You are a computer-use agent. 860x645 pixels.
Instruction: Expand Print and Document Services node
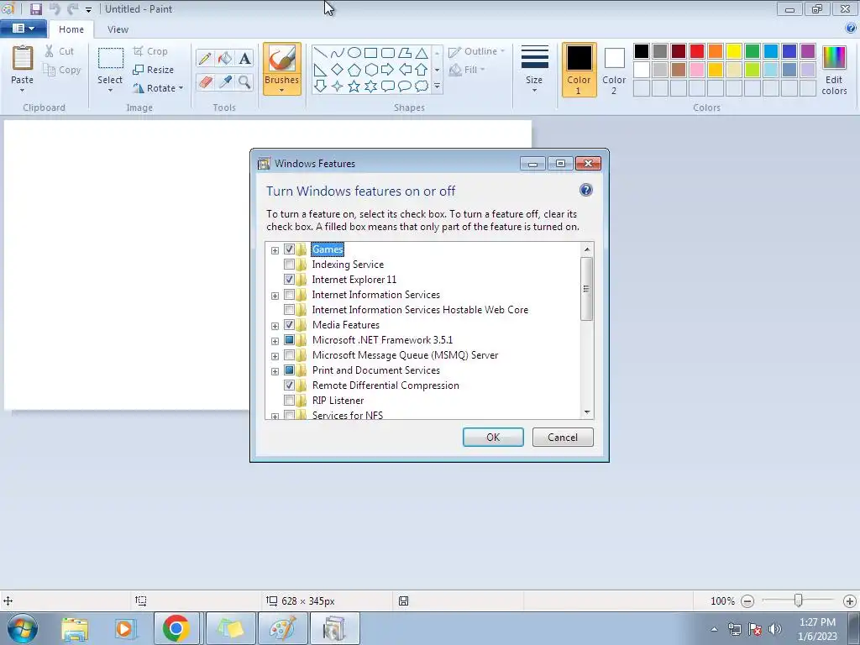coord(275,371)
